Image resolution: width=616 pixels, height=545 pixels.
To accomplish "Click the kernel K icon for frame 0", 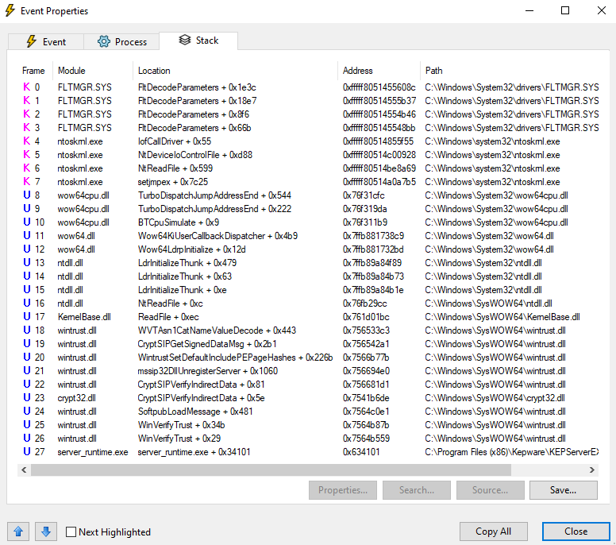I will pyautogui.click(x=26, y=87).
